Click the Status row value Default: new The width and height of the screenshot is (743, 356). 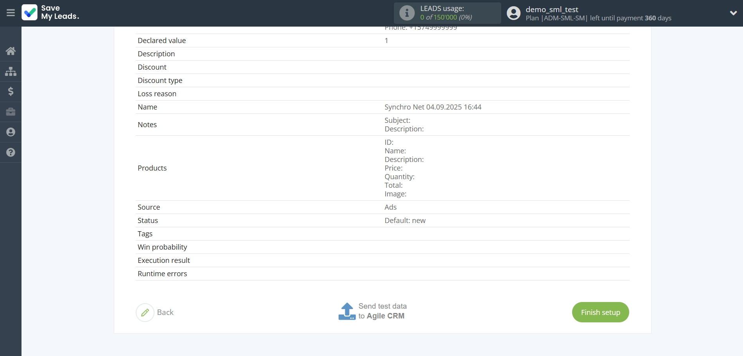pos(405,221)
